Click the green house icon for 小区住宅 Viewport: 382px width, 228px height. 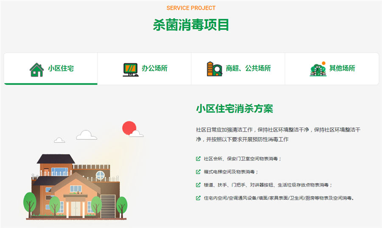pyautogui.click(x=37, y=69)
